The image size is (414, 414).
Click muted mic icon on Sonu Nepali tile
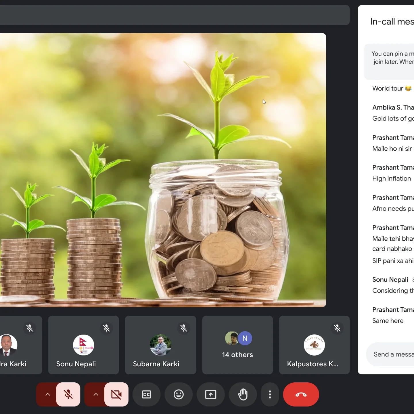[x=106, y=328]
